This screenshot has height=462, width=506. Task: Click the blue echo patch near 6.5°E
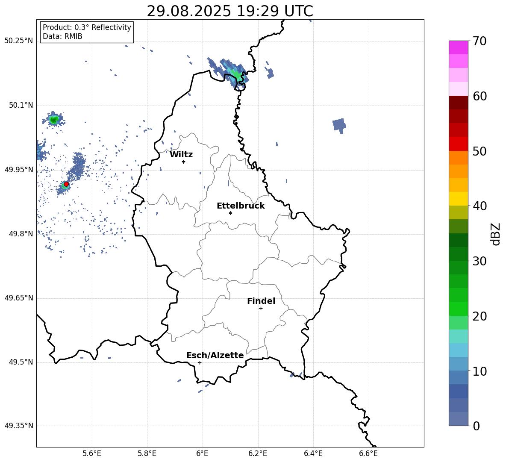click(x=339, y=125)
